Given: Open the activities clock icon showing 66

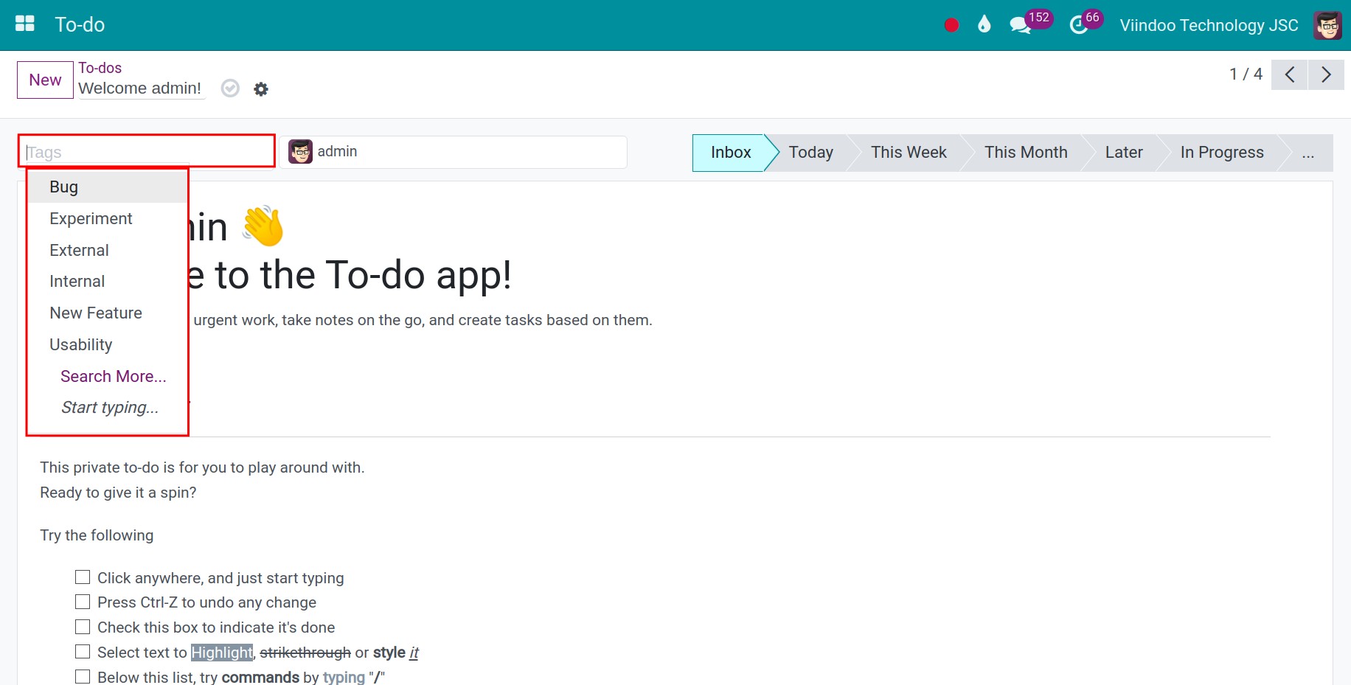Looking at the screenshot, I should 1078,24.
